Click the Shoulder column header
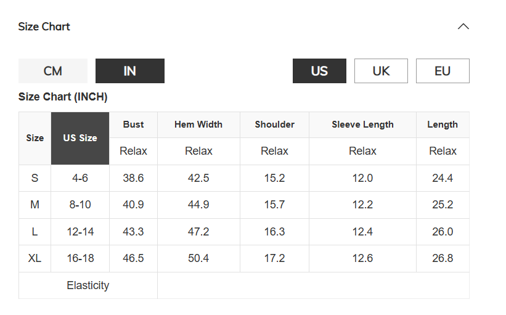The image size is (506, 315). [x=275, y=125]
